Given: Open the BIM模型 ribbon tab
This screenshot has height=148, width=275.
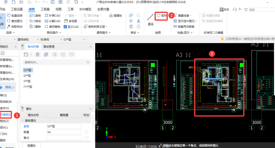Looking at the screenshot, I should [85, 9].
